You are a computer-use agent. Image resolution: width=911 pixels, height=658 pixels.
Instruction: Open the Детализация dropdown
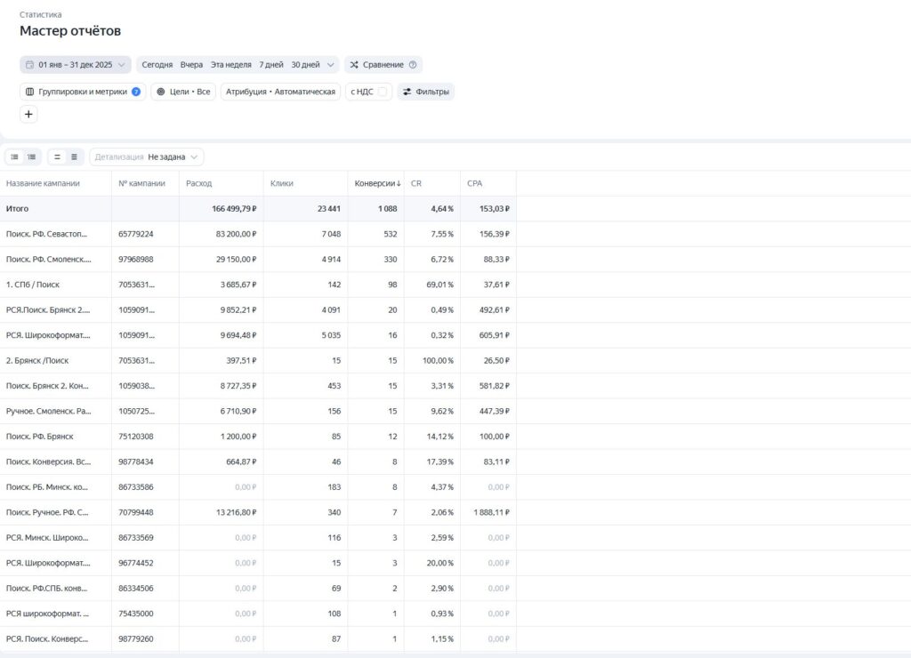coord(147,156)
